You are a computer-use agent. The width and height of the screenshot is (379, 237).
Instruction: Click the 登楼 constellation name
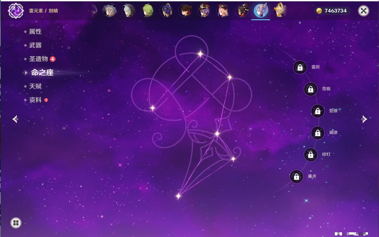point(333,111)
